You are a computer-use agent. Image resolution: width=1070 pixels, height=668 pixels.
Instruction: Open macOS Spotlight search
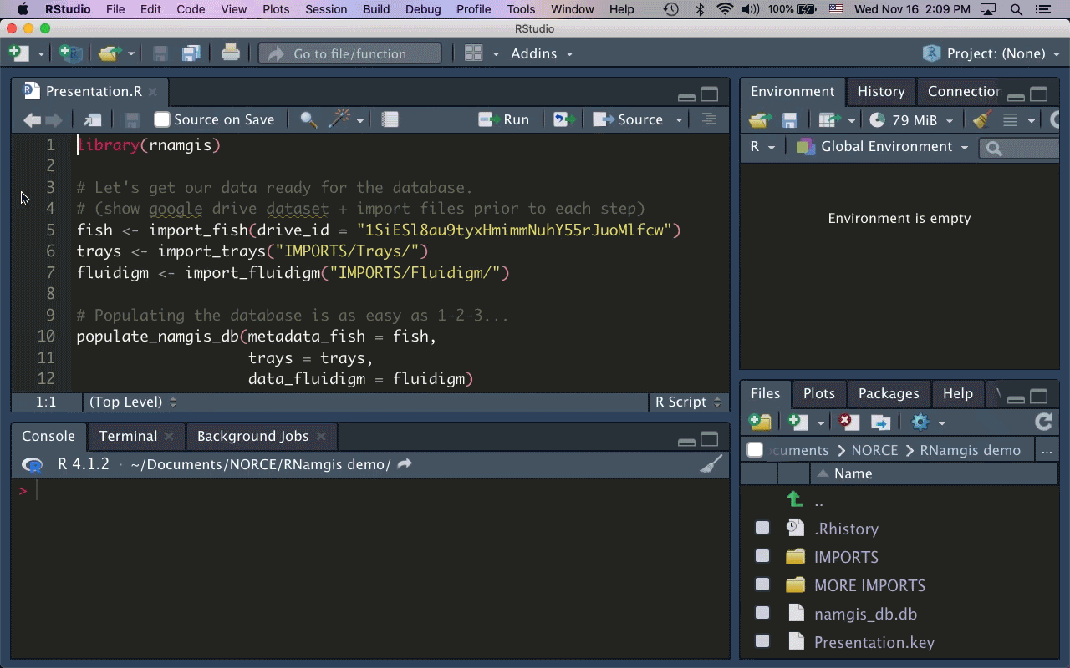click(x=1016, y=9)
